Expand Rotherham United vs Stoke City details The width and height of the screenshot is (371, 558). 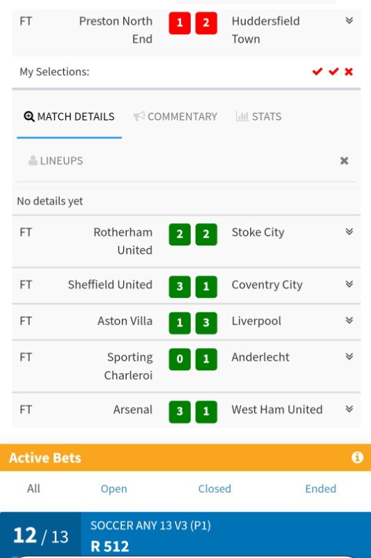tap(349, 232)
